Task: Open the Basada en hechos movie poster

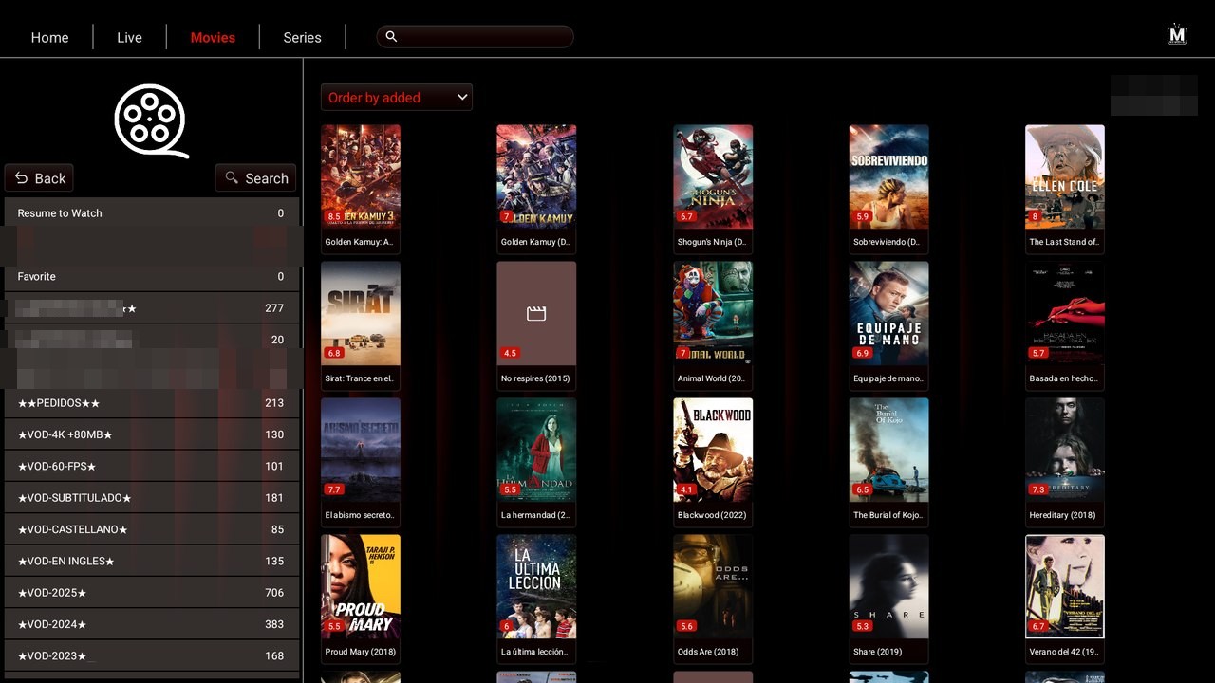Action: [x=1065, y=313]
